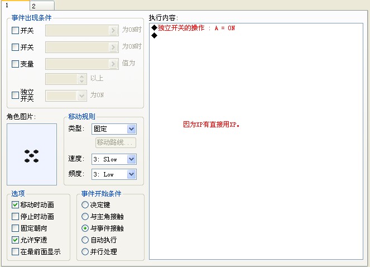The height and width of the screenshot is (267, 370).
Task: Tick the 独立开关 condition checkbox
Action: [x=15, y=95]
